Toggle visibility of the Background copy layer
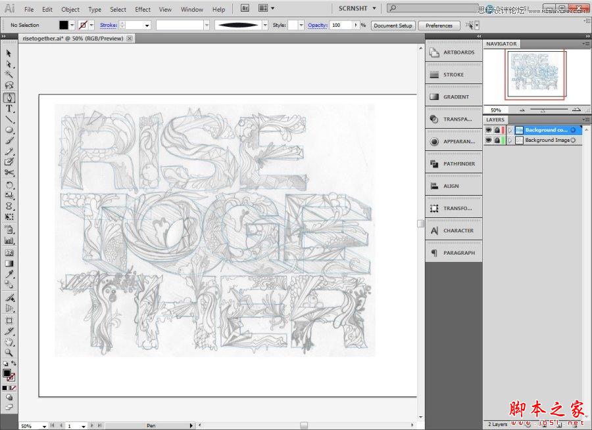The height and width of the screenshot is (430, 592). coord(487,130)
